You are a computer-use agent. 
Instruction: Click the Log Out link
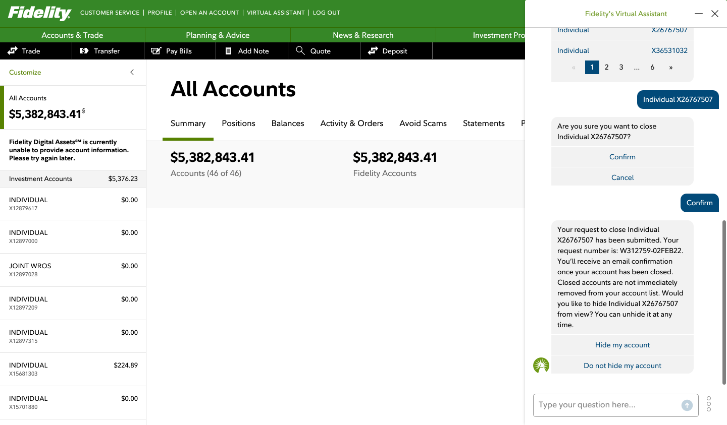pyautogui.click(x=326, y=13)
